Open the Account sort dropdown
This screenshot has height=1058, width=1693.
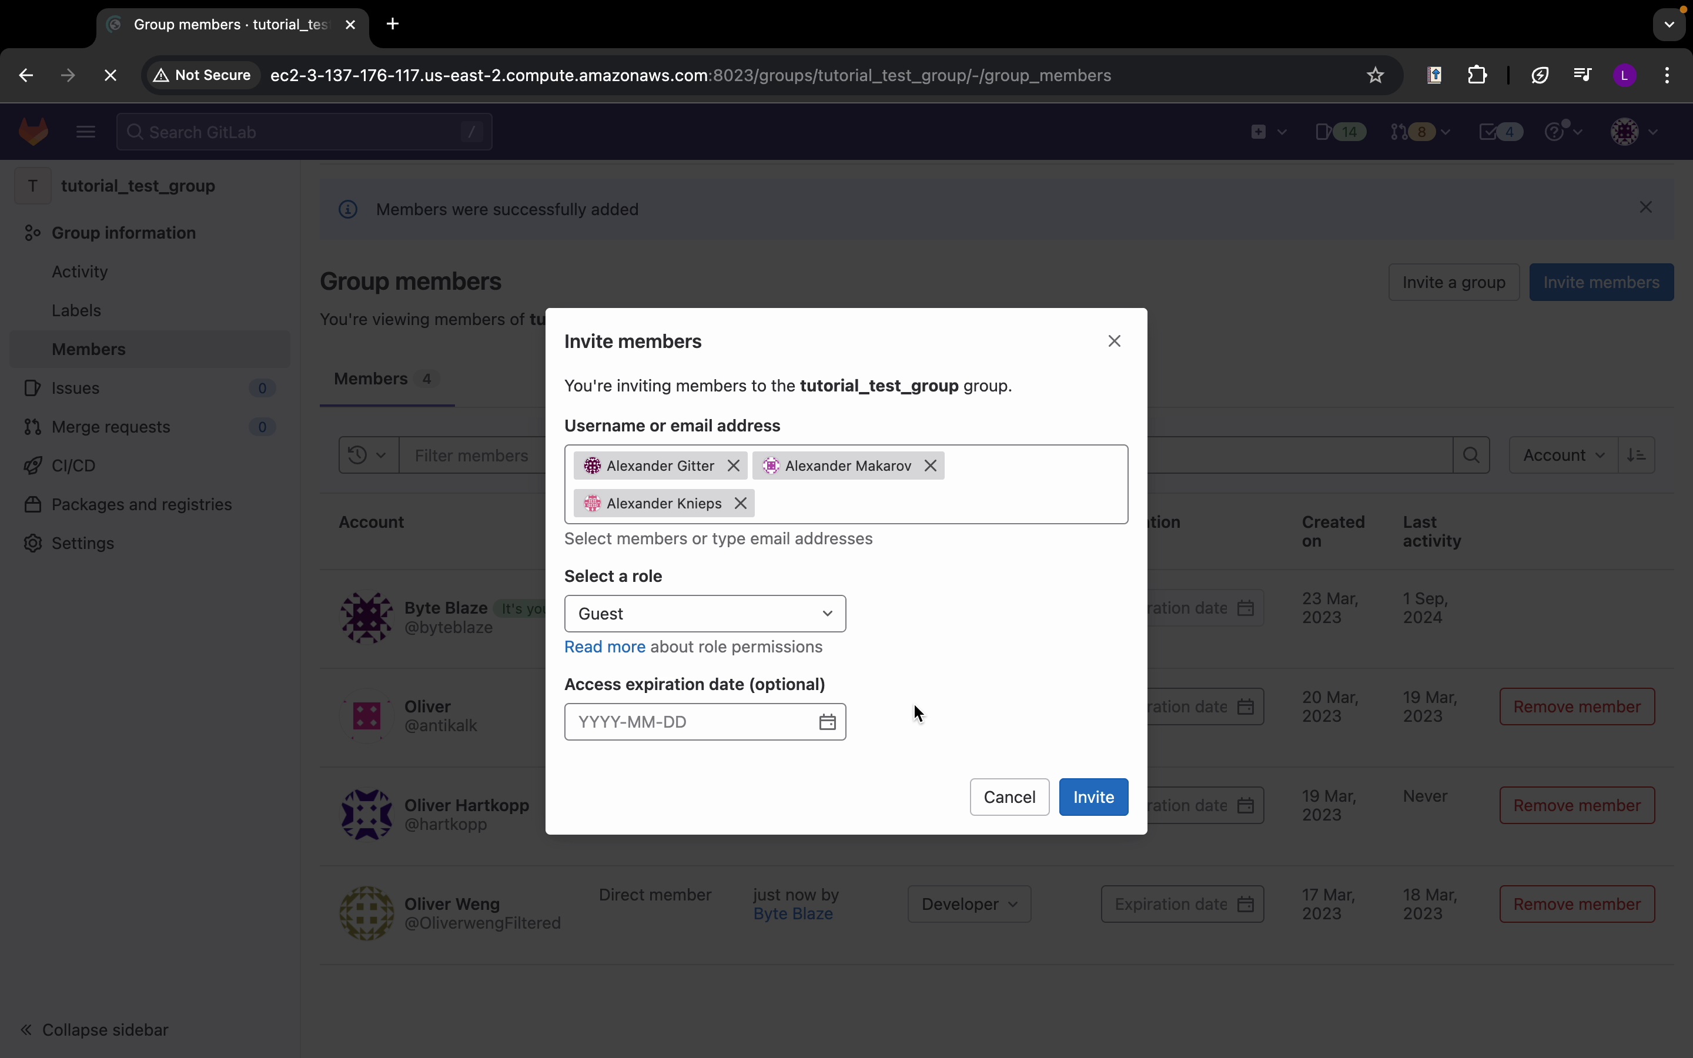pyautogui.click(x=1563, y=456)
